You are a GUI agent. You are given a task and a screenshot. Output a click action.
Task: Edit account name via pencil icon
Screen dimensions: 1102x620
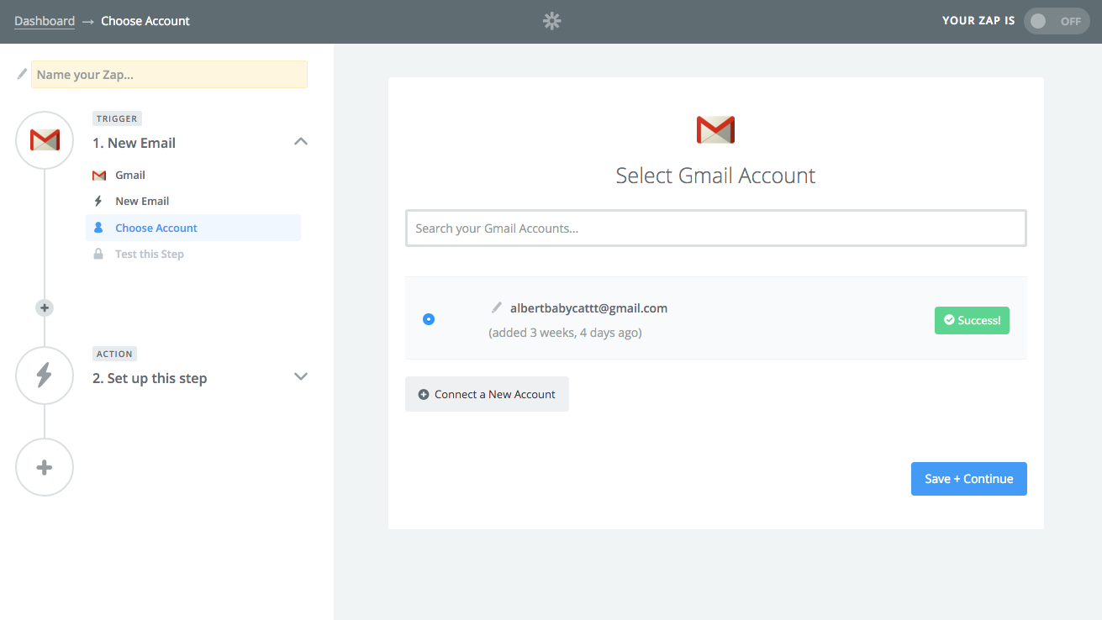[497, 308]
